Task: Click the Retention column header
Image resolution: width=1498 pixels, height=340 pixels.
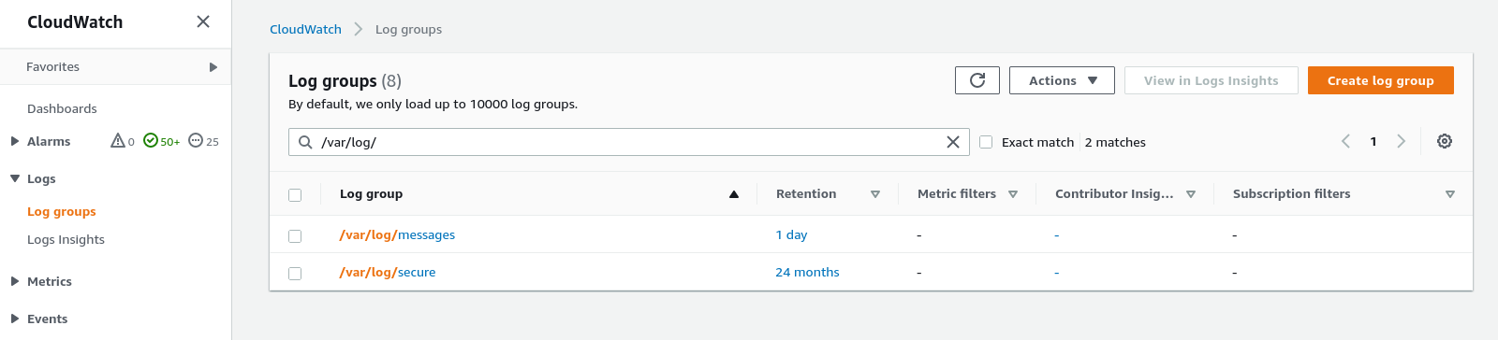Action: [x=806, y=194]
